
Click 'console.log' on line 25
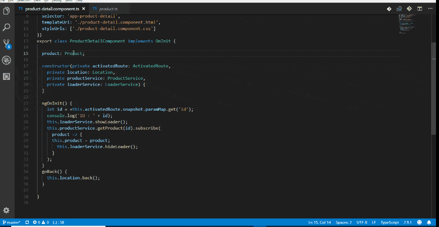[60, 115]
